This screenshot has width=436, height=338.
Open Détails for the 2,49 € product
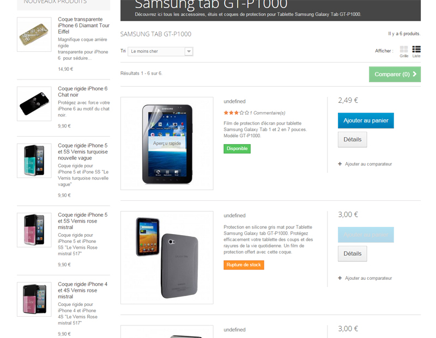click(x=352, y=139)
